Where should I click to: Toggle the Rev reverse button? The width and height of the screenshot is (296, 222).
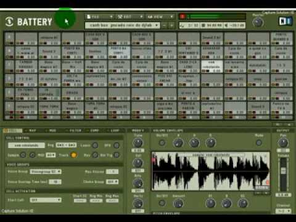pos(95,155)
